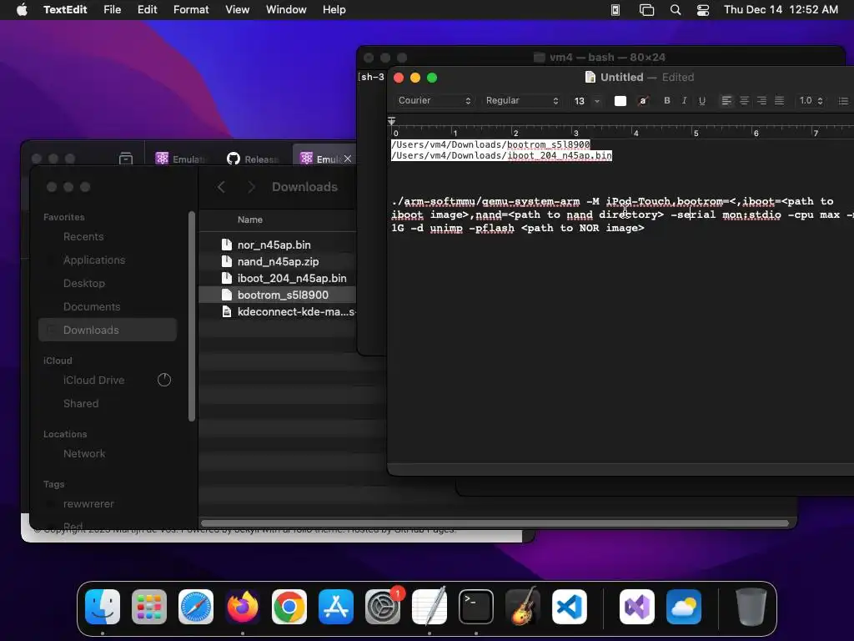Open Downloads in Finder sidebar
The image size is (854, 641).
pyautogui.click(x=108, y=330)
